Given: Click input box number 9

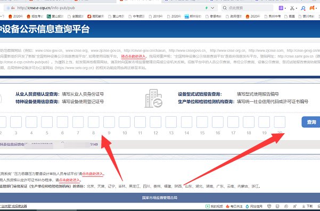Looking at the screenshot, I should (109, 122).
